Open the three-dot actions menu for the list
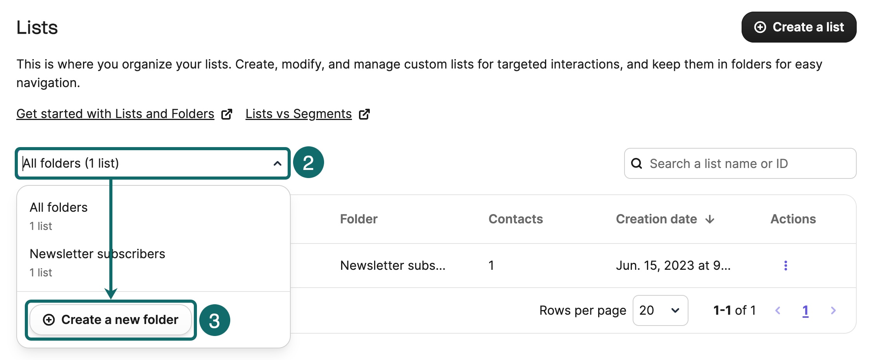The width and height of the screenshot is (873, 360). coord(785,266)
